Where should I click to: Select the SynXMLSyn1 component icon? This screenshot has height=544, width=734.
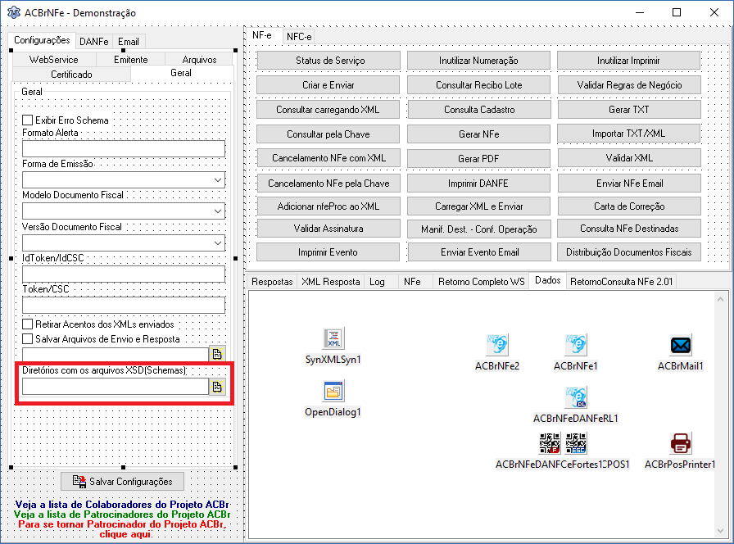point(333,338)
